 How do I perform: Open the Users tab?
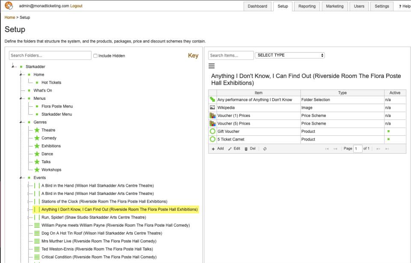pyautogui.click(x=359, y=6)
